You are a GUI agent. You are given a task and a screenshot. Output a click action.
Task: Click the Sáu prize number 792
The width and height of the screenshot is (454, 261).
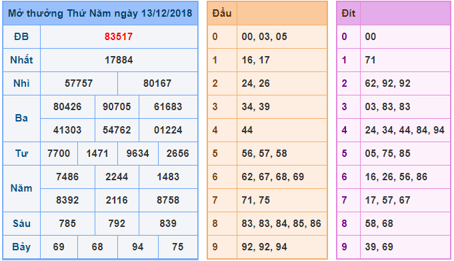pos(117,224)
